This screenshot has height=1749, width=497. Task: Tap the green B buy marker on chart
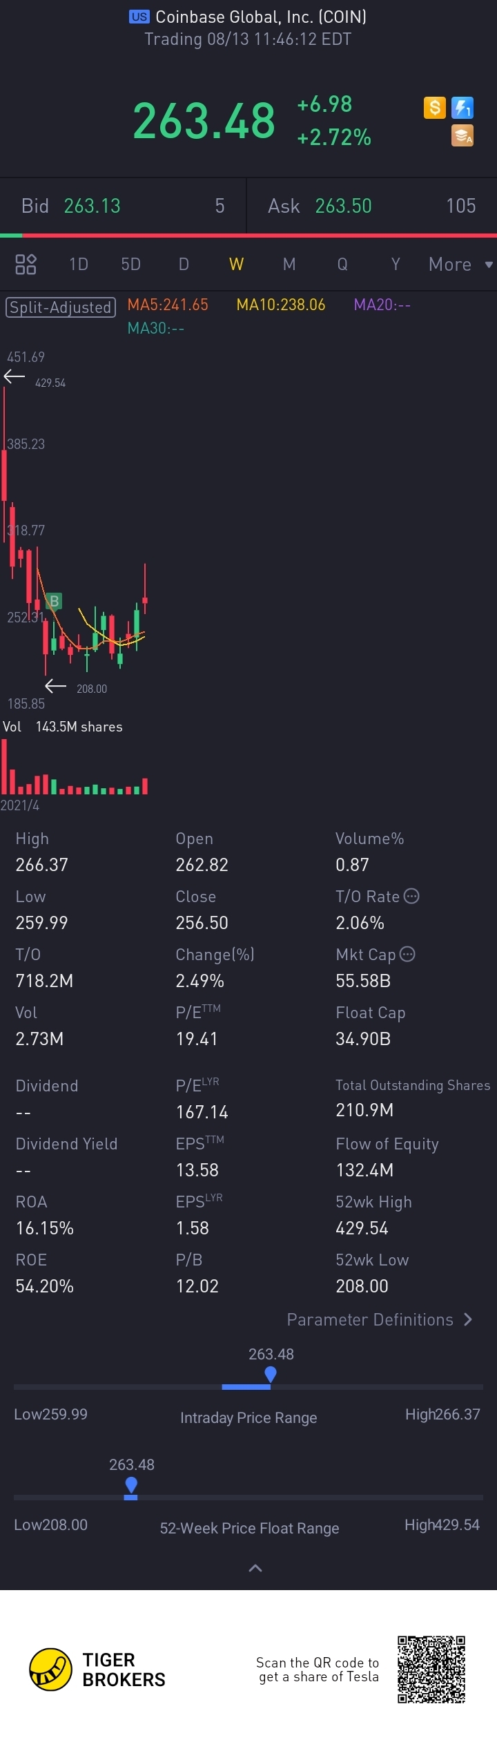pos(54,601)
